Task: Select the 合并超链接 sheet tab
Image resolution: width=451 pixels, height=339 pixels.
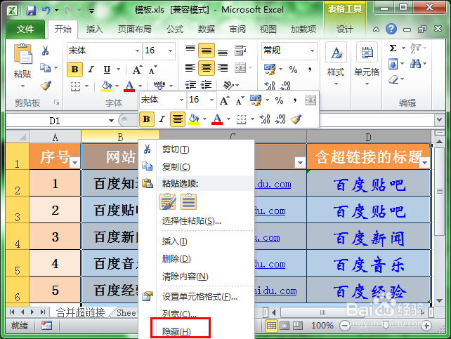Action: coord(80,312)
